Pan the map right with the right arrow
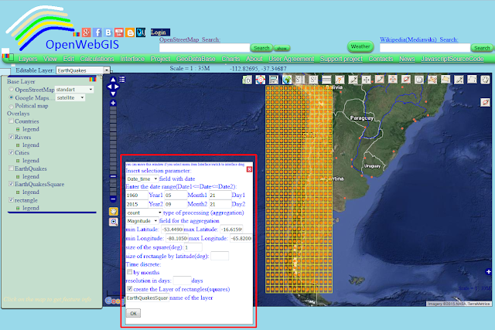The width and height of the screenshot is (495, 330). click(x=117, y=87)
